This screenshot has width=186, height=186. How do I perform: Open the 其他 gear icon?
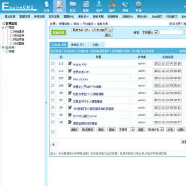138,5
